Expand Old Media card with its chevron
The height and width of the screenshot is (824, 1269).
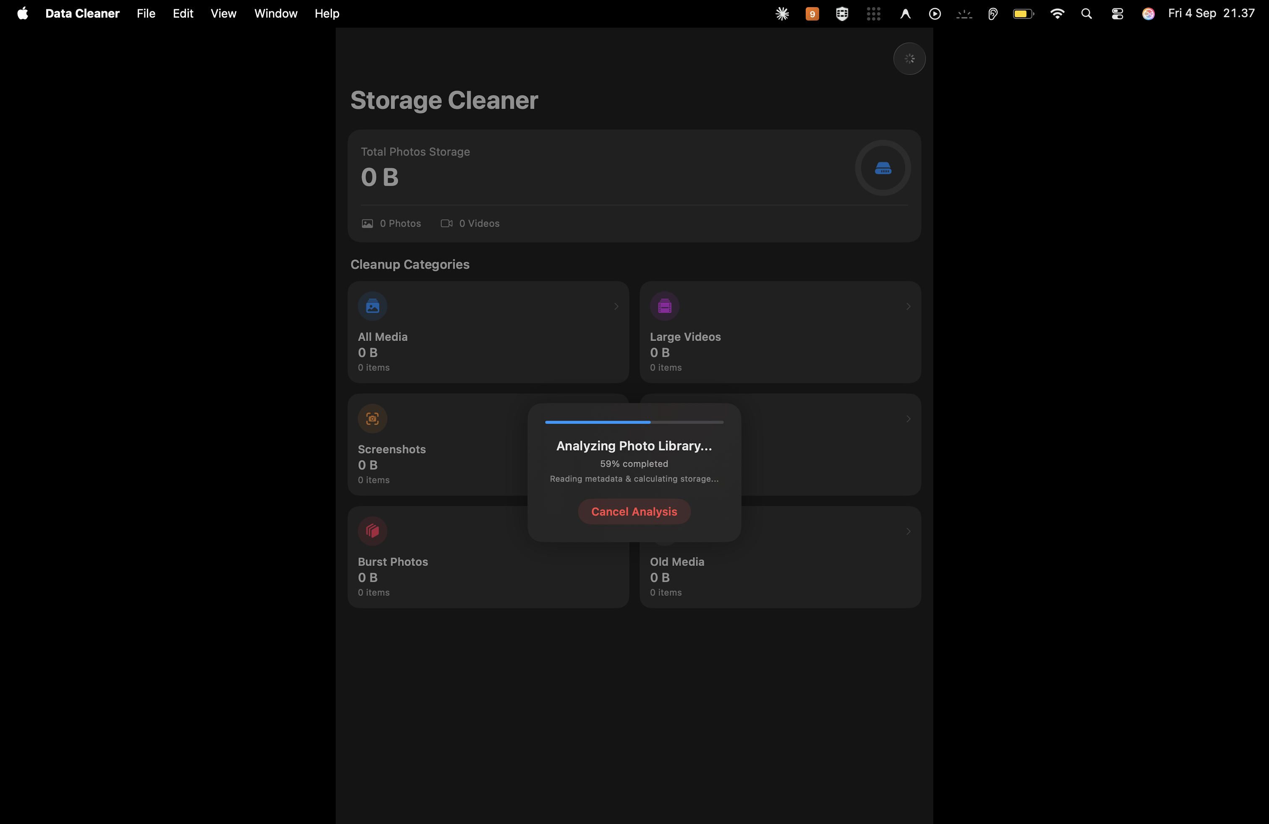(908, 532)
